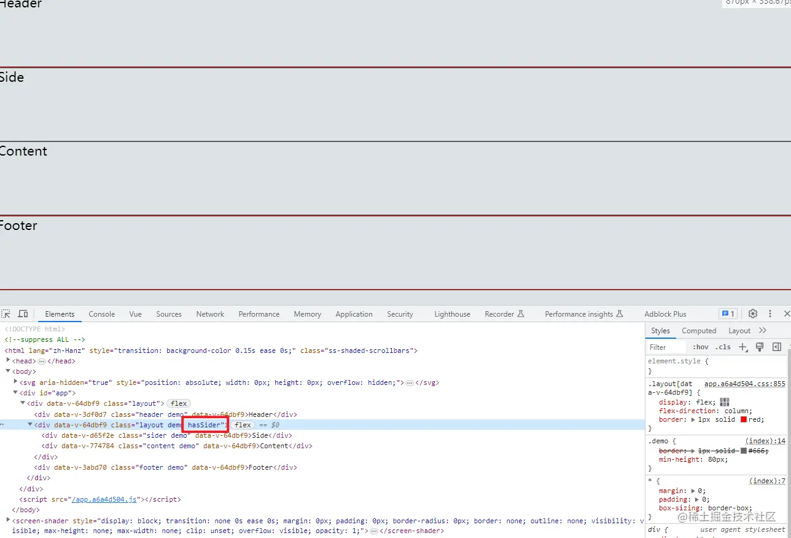This screenshot has height=538, width=791.
Task: Activate the inspect element picker icon
Action: (x=6, y=314)
